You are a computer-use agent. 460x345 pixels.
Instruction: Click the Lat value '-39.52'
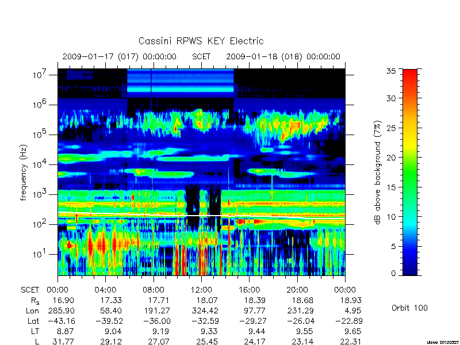point(109,321)
